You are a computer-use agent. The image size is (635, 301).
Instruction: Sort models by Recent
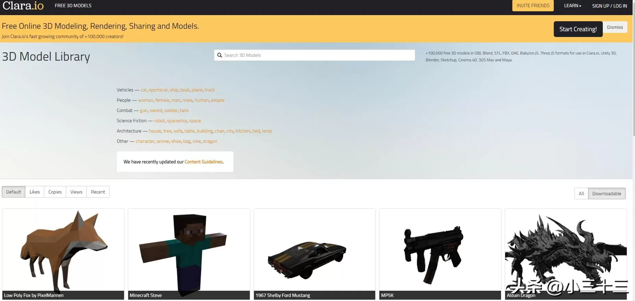[98, 192]
